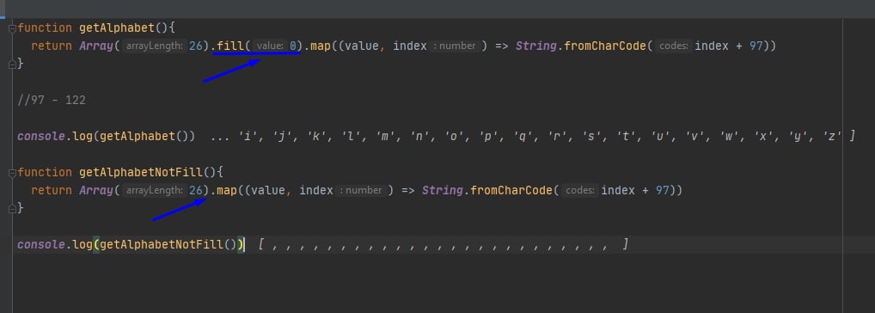Click the Array keyword in getAlphabetNotFill's return
The height and width of the screenshot is (313, 875).
tap(96, 190)
